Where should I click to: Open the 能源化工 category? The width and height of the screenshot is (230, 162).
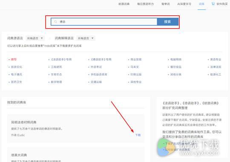(216, 75)
